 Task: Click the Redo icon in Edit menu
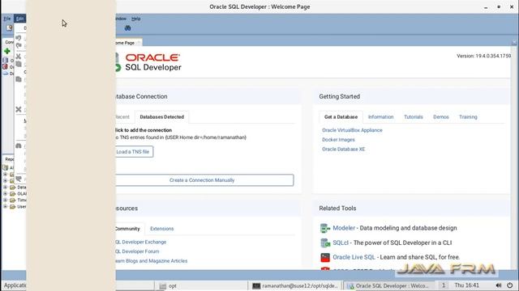[x=19, y=45]
